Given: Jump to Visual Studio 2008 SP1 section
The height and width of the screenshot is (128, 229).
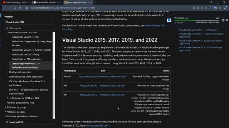Looking at the screenshot, I should [x=201, y=42].
